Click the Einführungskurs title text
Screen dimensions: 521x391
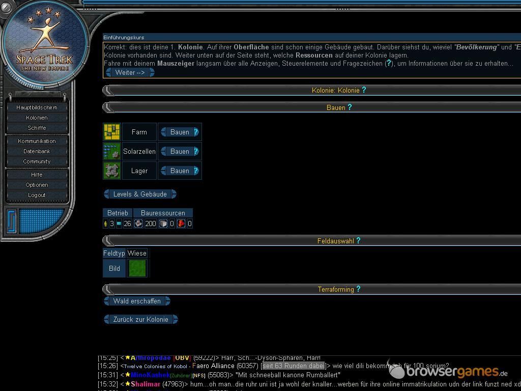[x=124, y=38]
